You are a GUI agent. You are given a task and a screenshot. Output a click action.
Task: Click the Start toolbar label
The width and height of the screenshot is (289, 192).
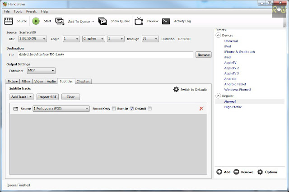[47, 21]
